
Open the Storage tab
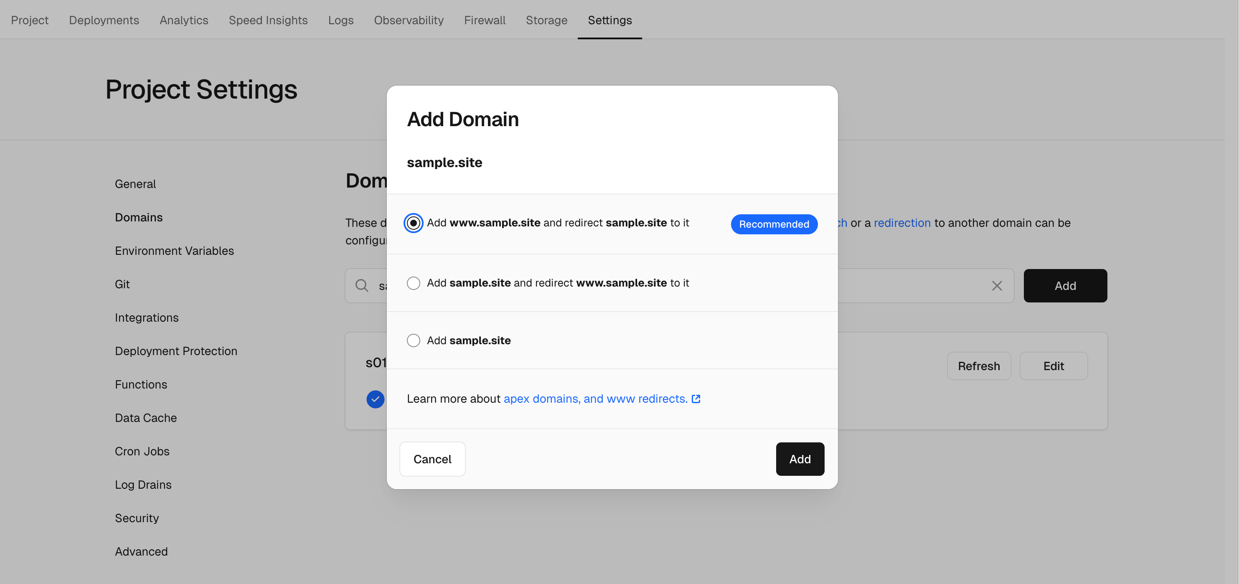[546, 20]
